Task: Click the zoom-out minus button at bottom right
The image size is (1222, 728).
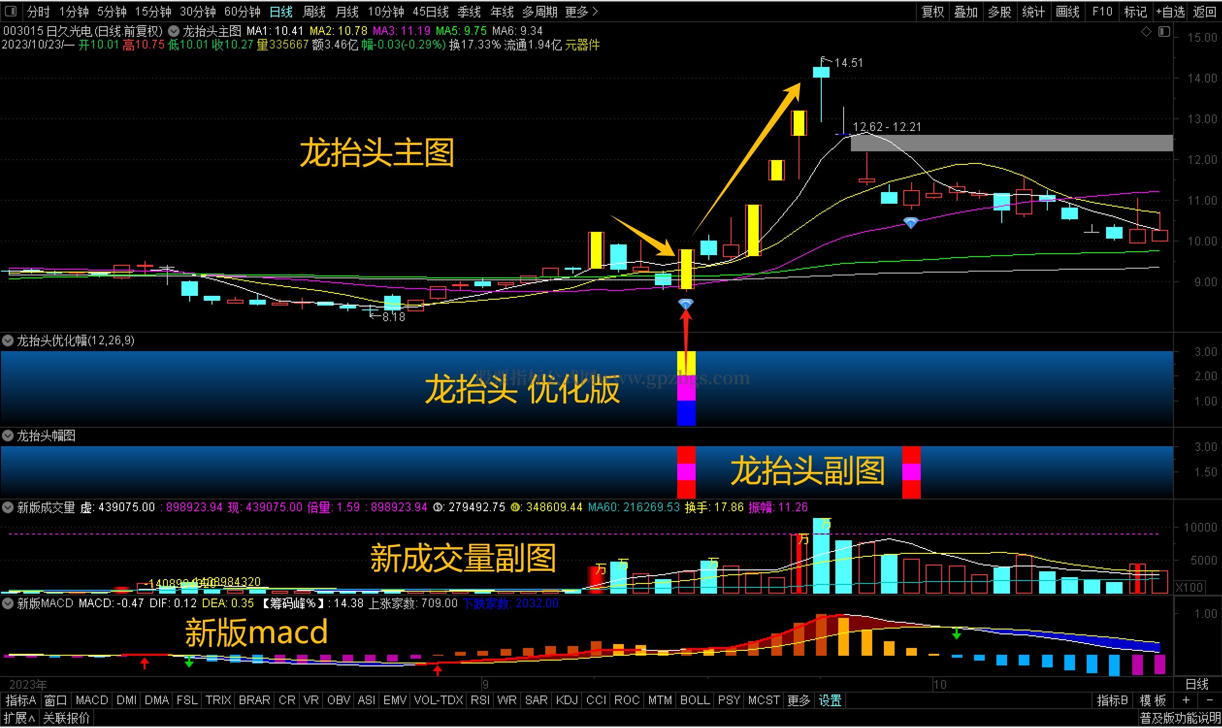Action: click(1209, 700)
